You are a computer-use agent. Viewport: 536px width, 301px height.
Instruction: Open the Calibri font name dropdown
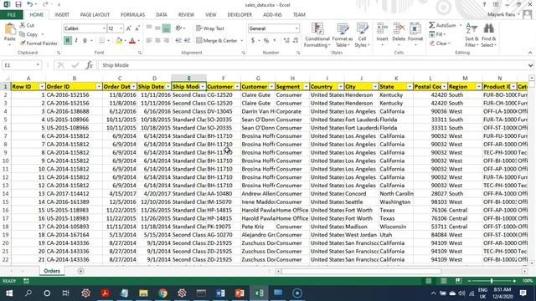(104, 28)
